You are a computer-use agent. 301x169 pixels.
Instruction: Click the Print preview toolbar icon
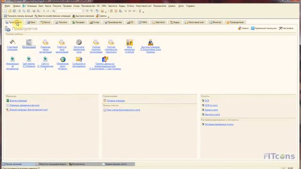point(38,11)
